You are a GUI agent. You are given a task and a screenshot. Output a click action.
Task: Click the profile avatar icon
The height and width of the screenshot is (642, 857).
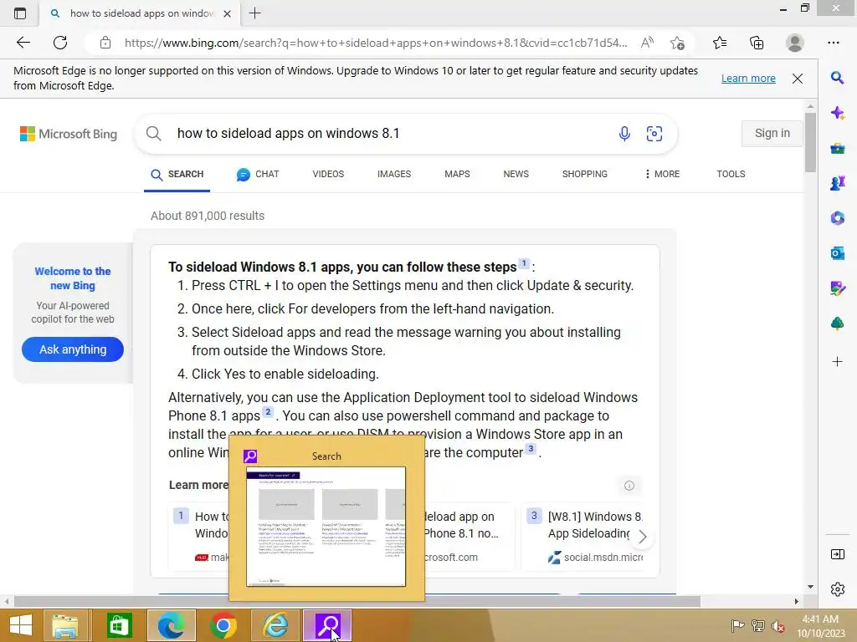795,43
